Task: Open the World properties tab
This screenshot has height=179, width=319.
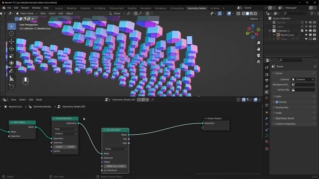Action: pyautogui.click(x=267, y=98)
